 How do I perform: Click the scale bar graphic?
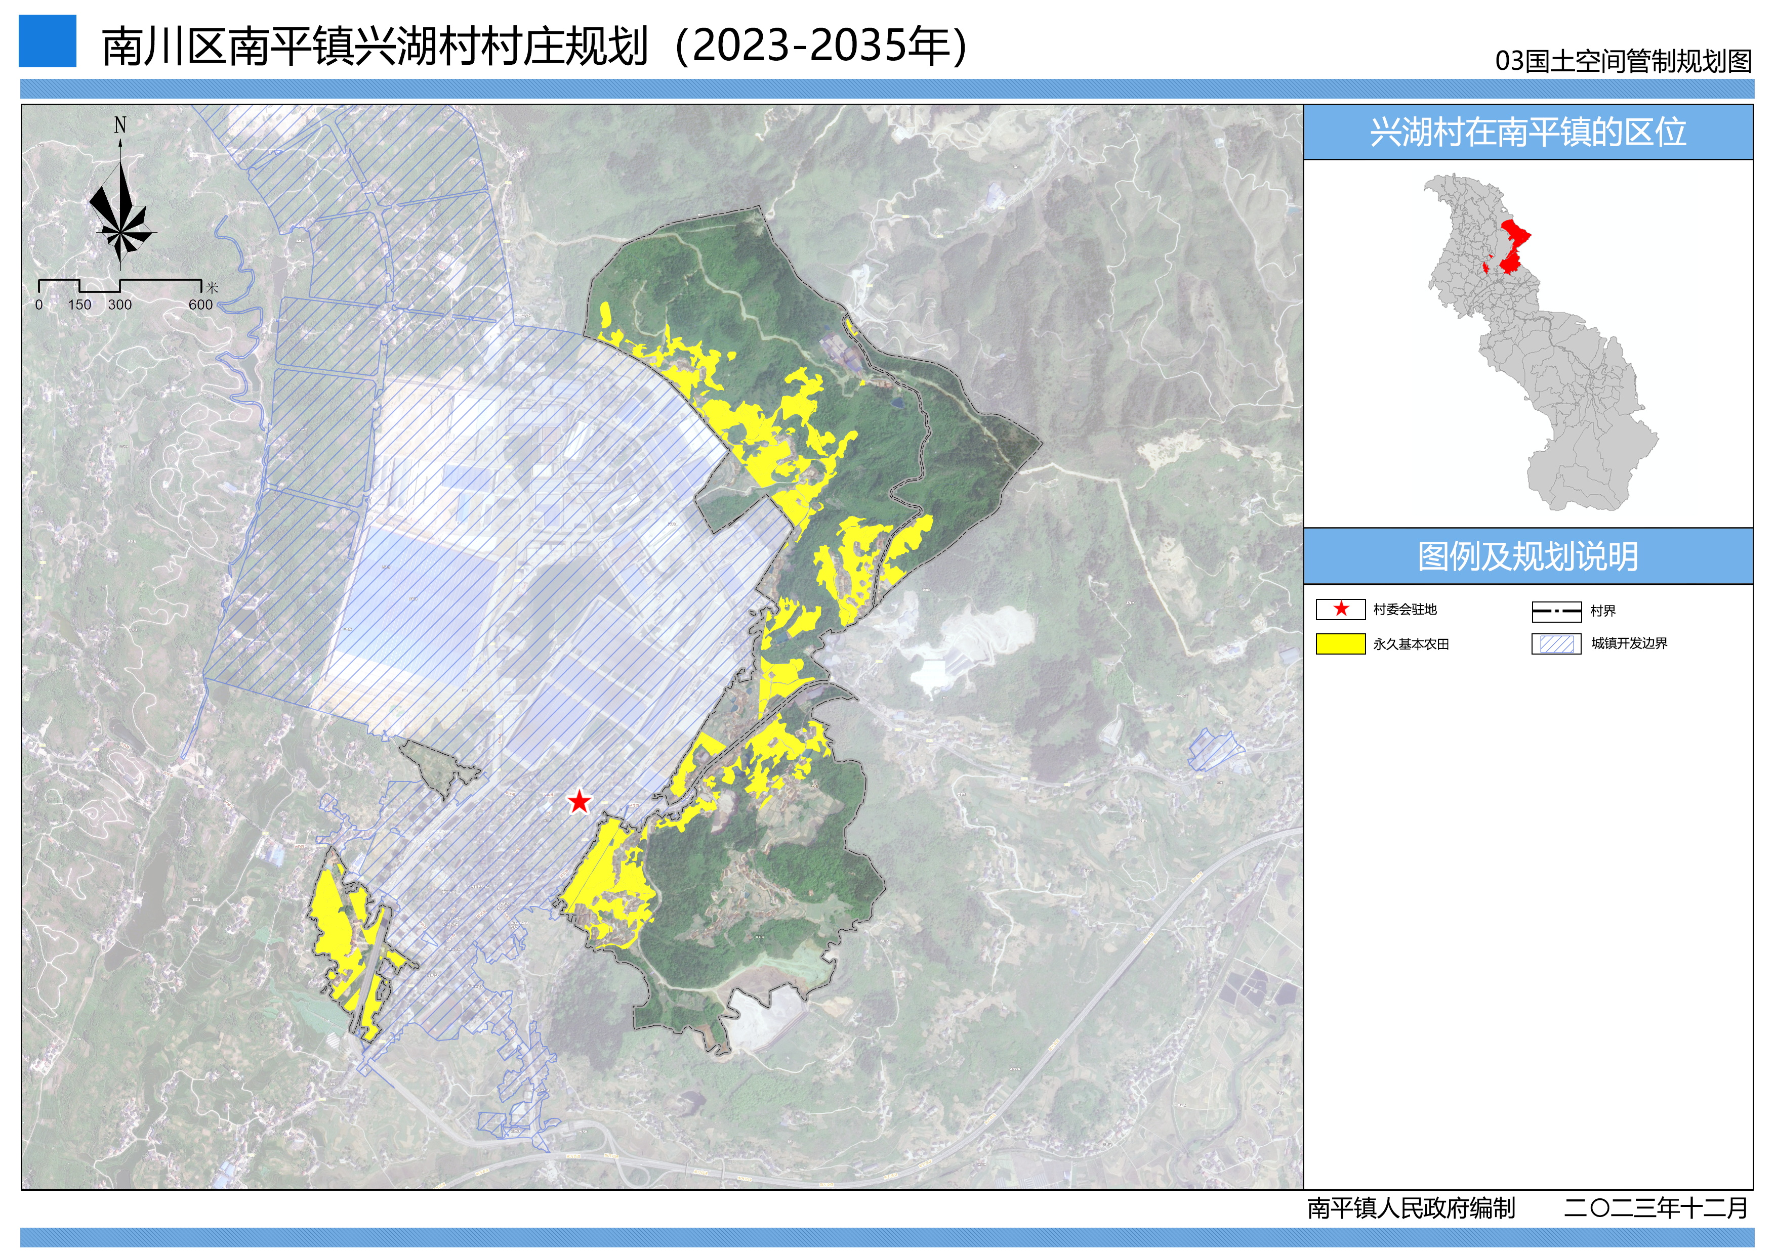point(120,285)
